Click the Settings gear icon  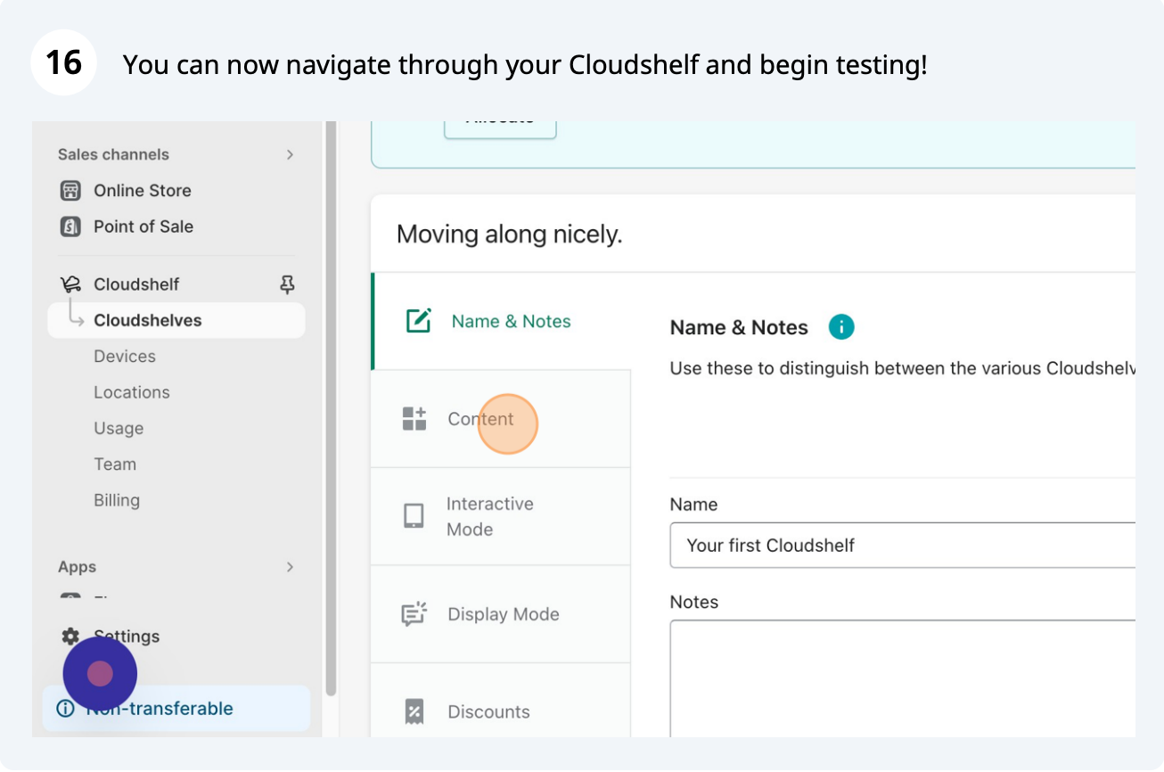click(x=70, y=636)
